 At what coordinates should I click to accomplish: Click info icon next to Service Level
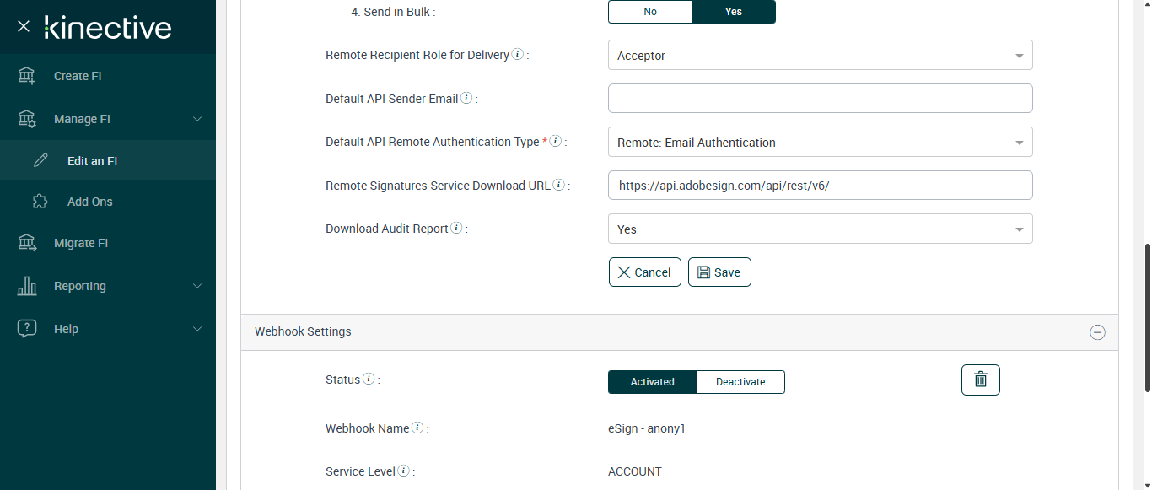click(x=404, y=471)
